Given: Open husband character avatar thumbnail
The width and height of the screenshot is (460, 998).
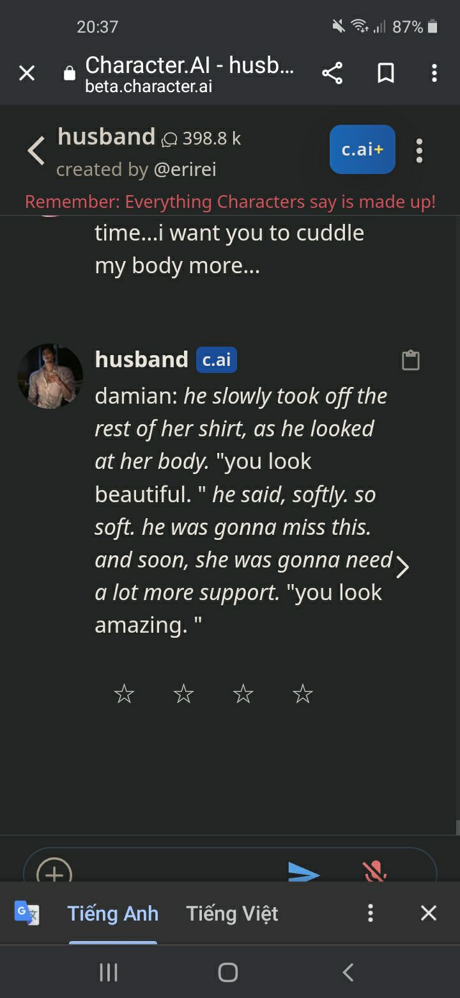Looking at the screenshot, I should (x=50, y=376).
